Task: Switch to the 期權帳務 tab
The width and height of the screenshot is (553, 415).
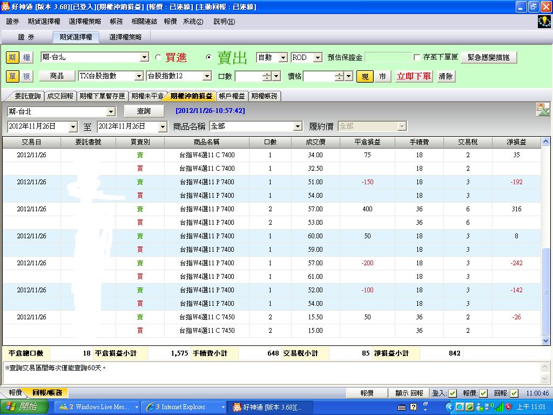Action: pyautogui.click(x=265, y=96)
